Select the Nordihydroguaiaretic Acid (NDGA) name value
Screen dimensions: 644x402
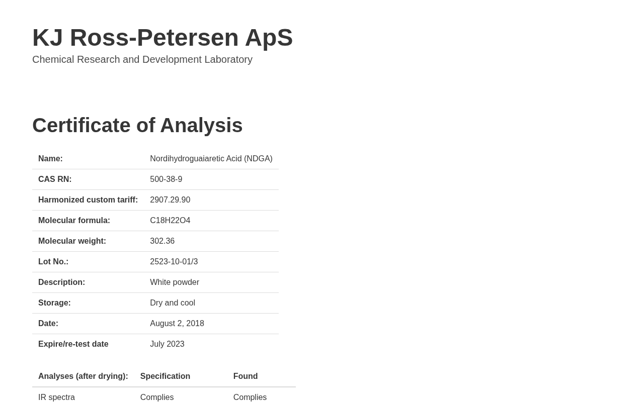click(x=211, y=159)
